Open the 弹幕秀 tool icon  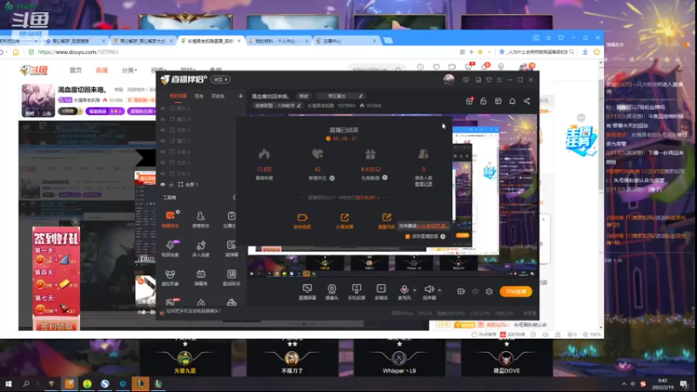(200, 277)
